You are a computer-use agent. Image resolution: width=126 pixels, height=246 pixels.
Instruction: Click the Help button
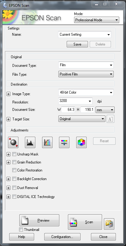[22, 236]
